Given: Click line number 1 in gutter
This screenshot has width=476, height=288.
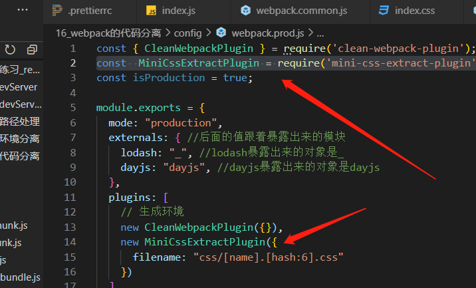Looking at the screenshot, I should click(73, 49).
